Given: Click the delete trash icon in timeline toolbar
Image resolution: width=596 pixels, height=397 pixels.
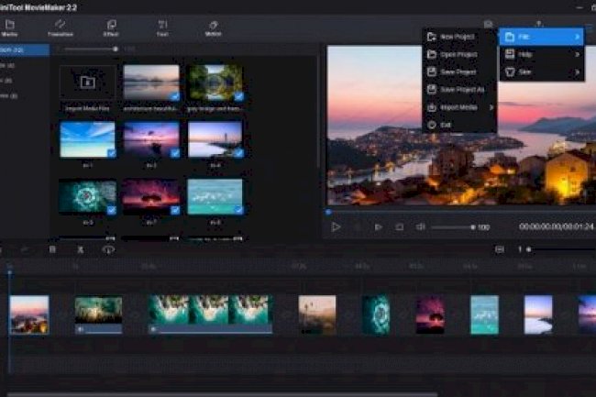Looking at the screenshot, I should tap(52, 249).
